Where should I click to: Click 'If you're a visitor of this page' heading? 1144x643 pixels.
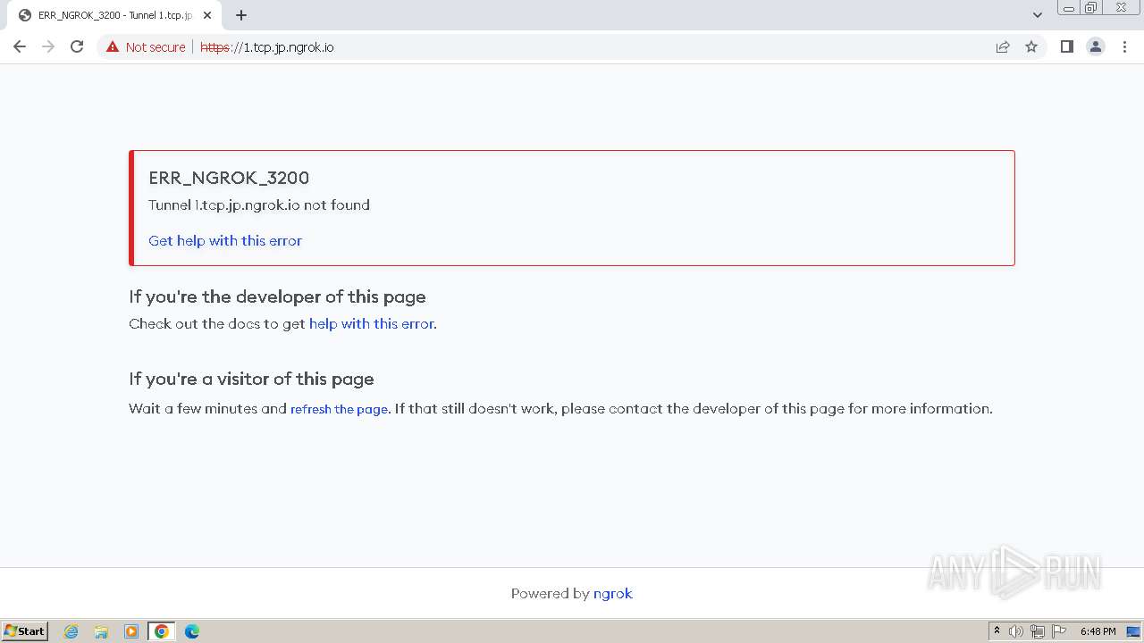click(251, 379)
